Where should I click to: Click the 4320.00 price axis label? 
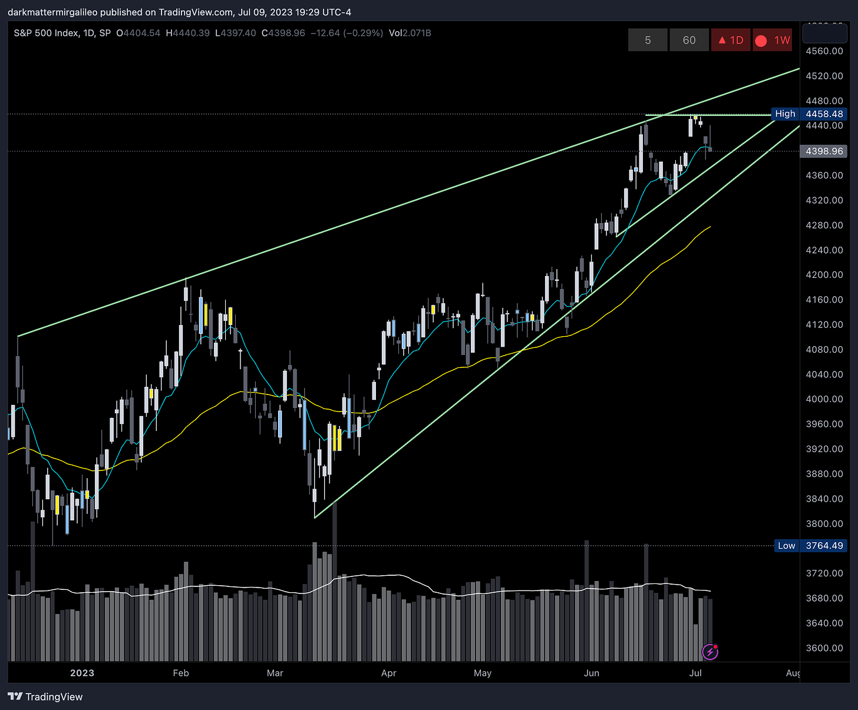[x=824, y=200]
